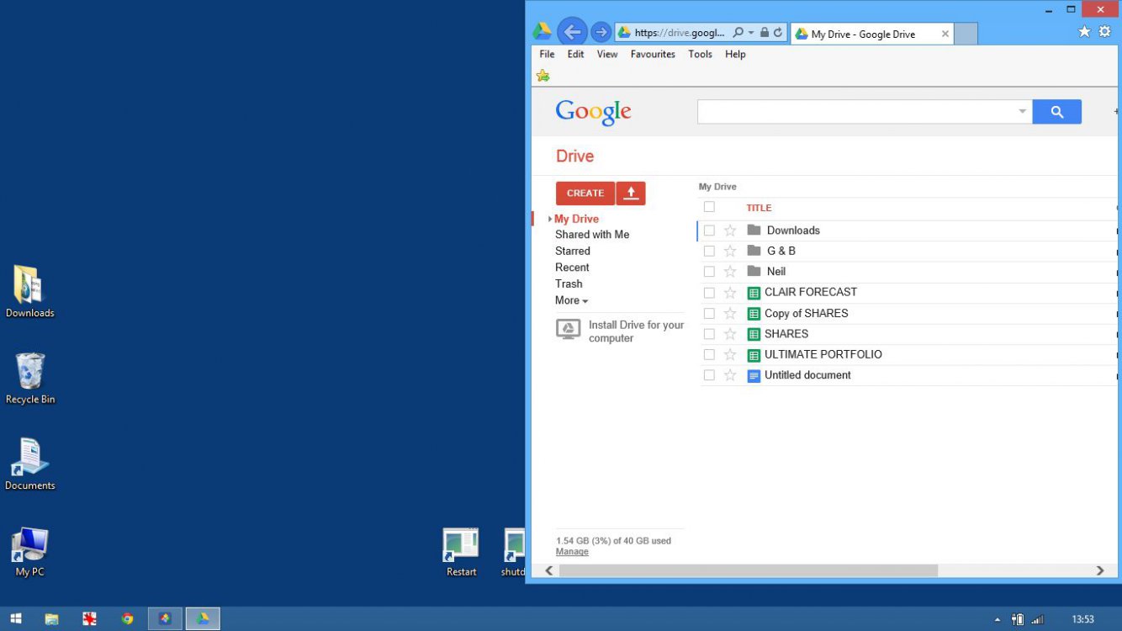Open the File menu

(547, 54)
